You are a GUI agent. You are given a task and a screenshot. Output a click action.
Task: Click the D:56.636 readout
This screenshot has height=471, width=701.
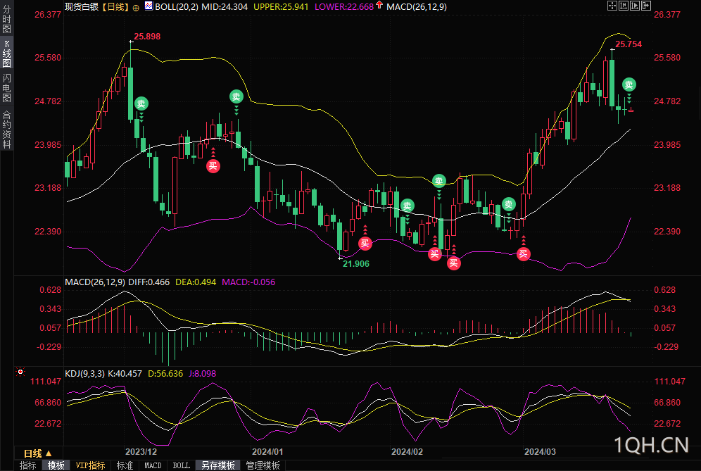pos(165,373)
